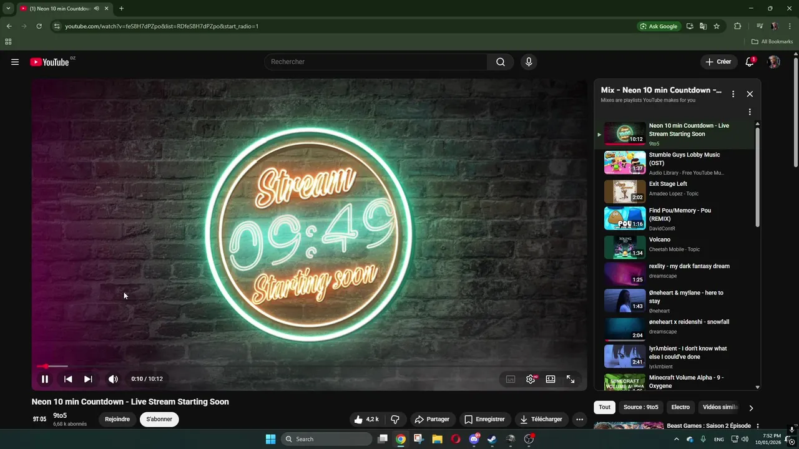Play Øneheart & my!lane - here to stay
Viewport: 799px width, 449px height.
coord(675,301)
